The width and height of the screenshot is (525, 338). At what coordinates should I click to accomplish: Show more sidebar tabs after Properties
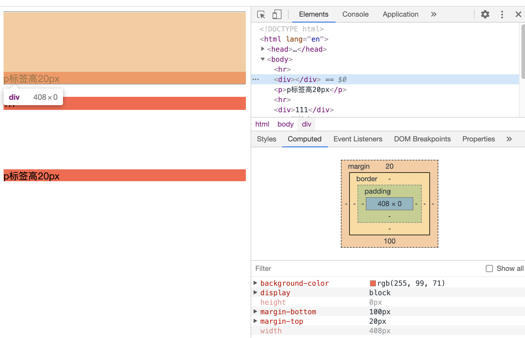[x=509, y=139]
